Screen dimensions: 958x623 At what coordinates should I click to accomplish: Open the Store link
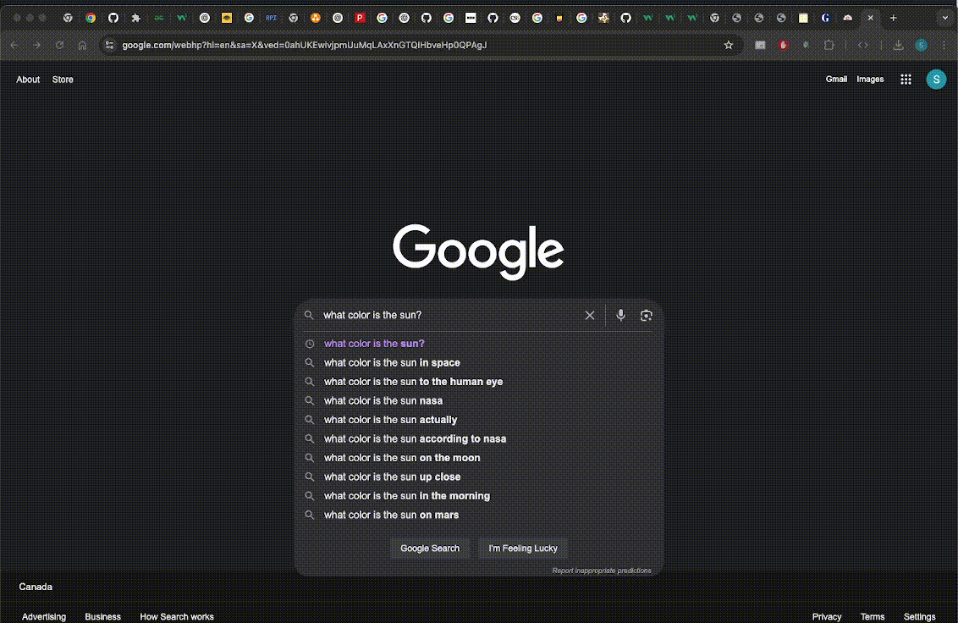coord(63,80)
